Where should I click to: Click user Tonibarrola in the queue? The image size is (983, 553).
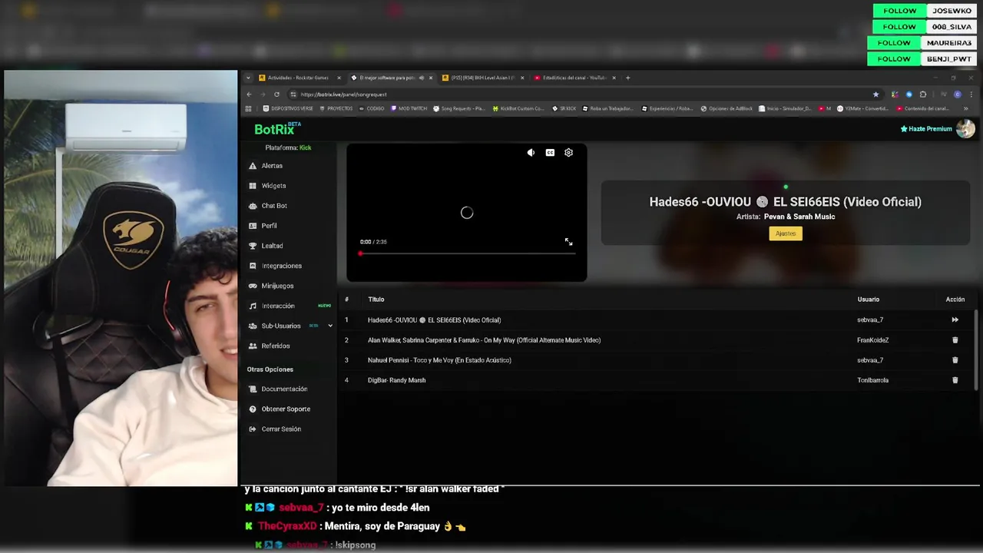(872, 380)
